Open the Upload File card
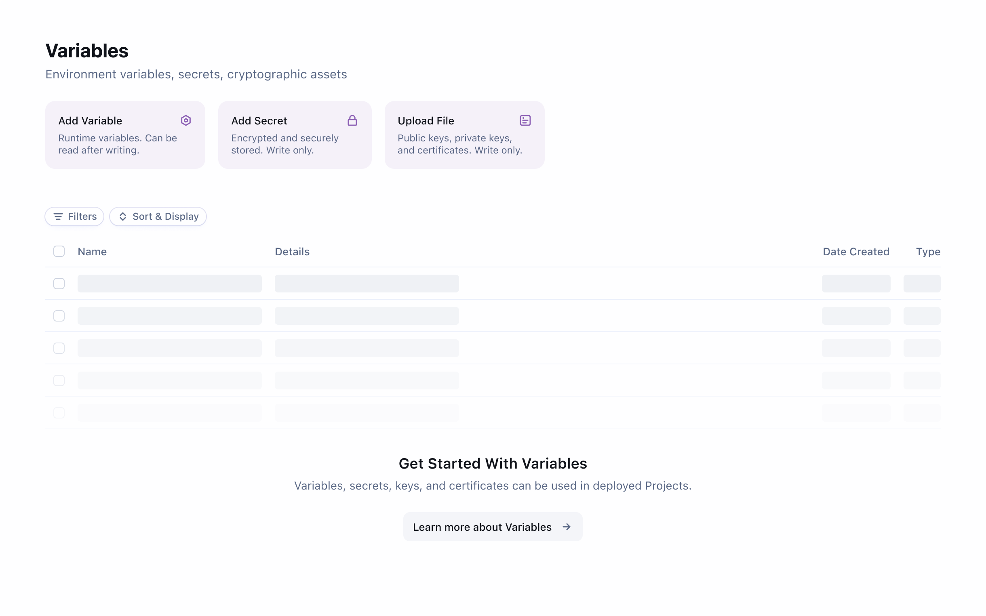The height and width of the screenshot is (616, 986). [x=464, y=135]
